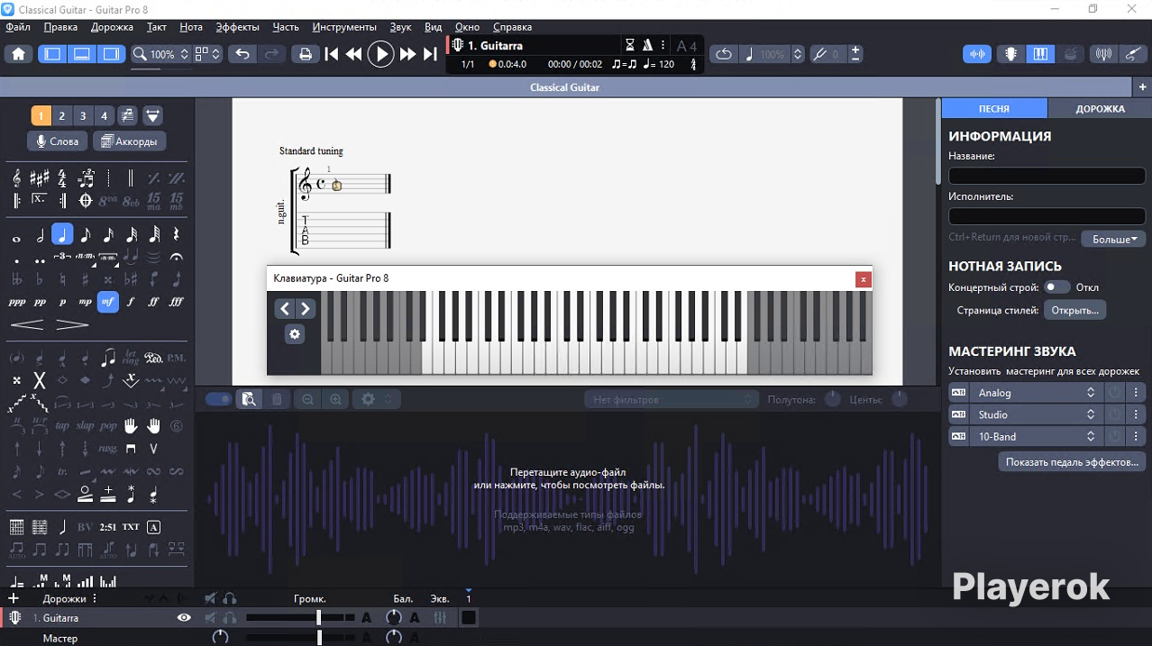The image size is (1152, 646).
Task: Open keyboard settings gear
Action: pyautogui.click(x=294, y=334)
